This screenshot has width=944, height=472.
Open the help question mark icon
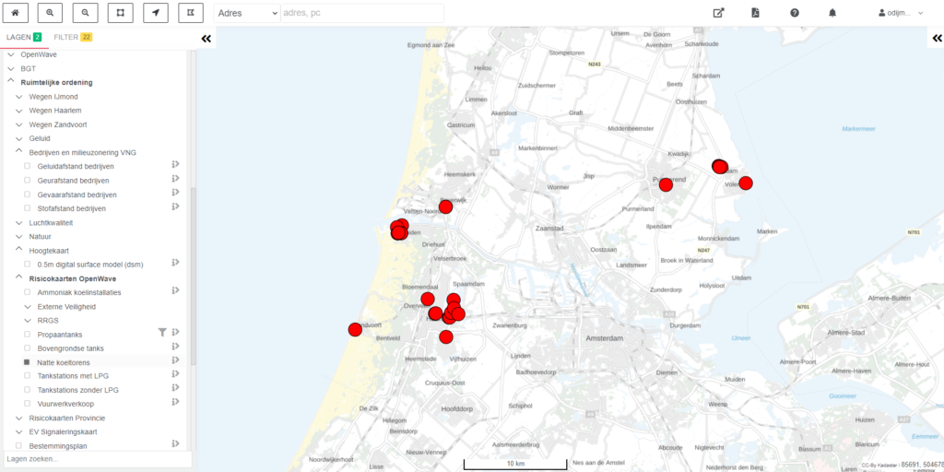[x=795, y=13]
